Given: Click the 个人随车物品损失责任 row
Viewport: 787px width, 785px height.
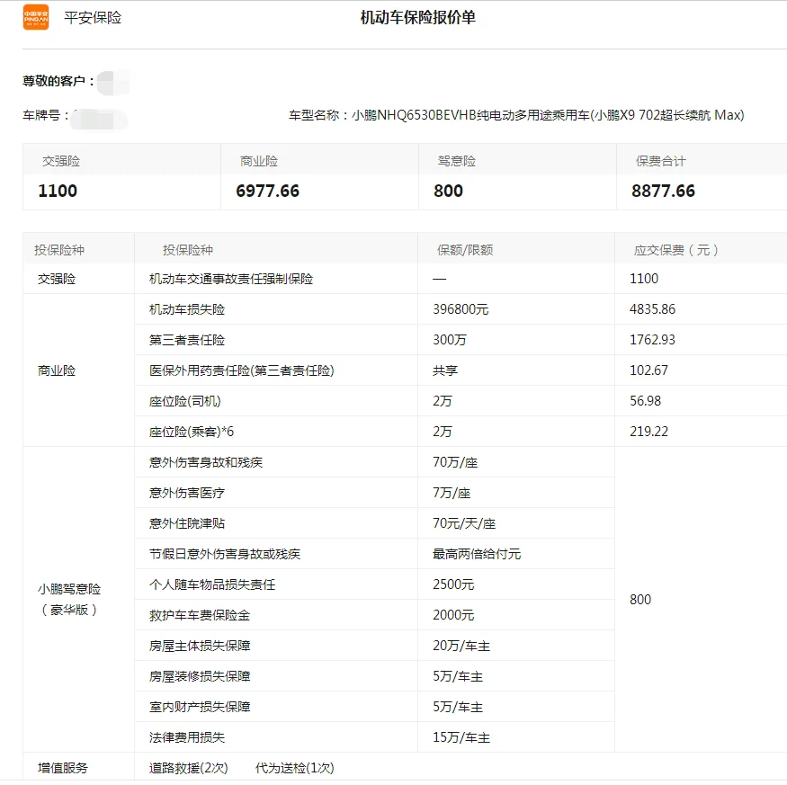Looking at the screenshot, I should 211,584.
